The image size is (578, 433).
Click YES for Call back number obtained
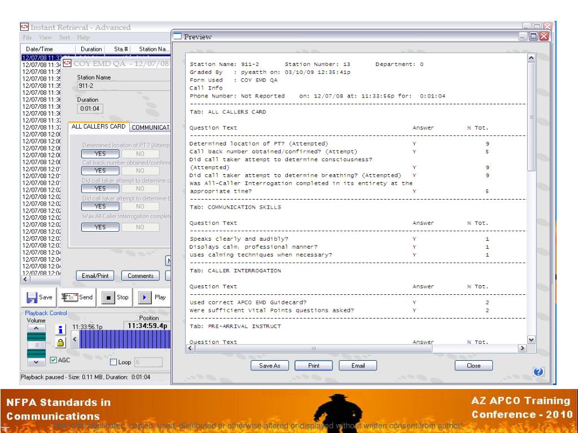pyautogui.click(x=100, y=171)
